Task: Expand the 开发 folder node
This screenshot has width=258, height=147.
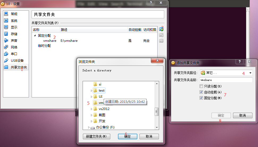Action: point(91,121)
